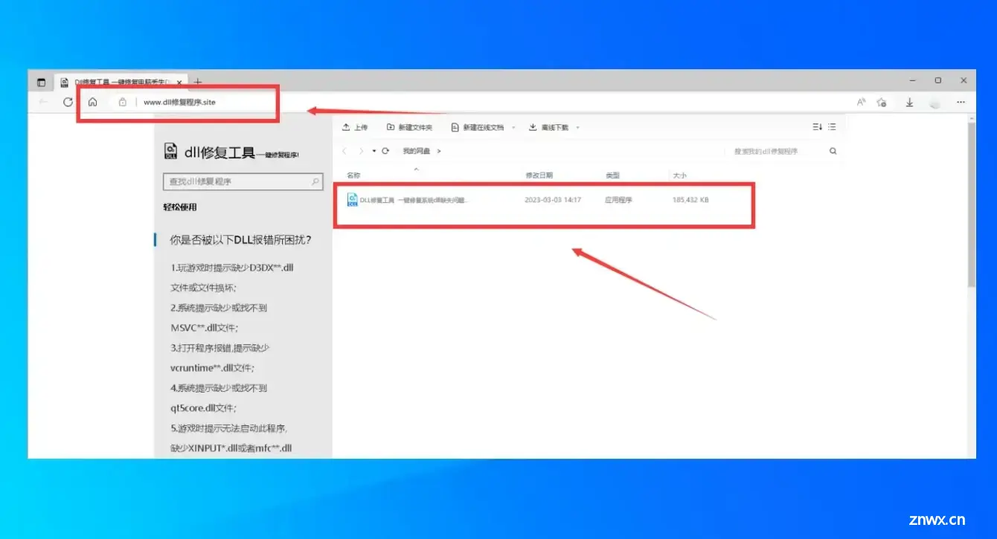Click 你是否被以下DLL报错所困扰? heading
Screen dimensions: 997x539
(x=241, y=239)
